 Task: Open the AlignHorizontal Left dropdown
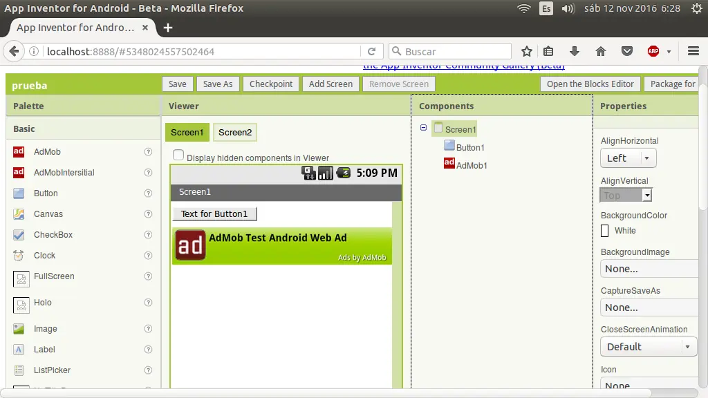click(628, 158)
